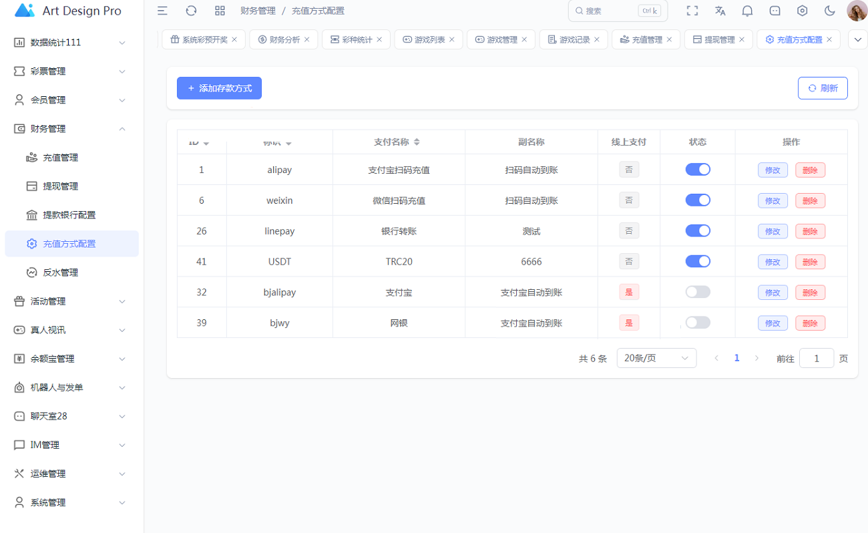Viewport: 868px width, 533px height.
Task: Switch to dark mode with moon icon
Action: (830, 11)
